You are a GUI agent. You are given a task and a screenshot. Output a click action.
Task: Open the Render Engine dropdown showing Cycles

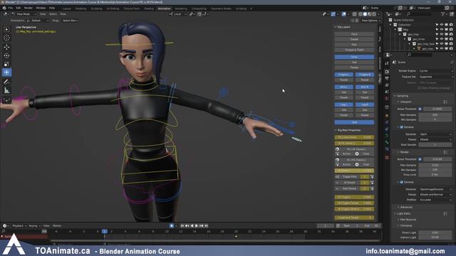(x=436, y=71)
